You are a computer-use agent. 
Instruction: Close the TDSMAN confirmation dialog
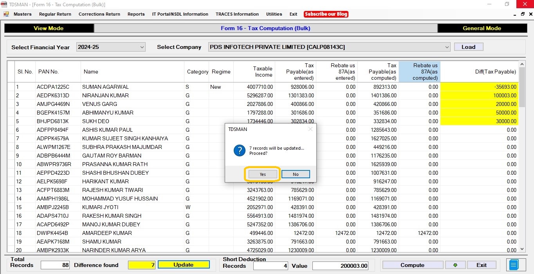tap(310, 129)
